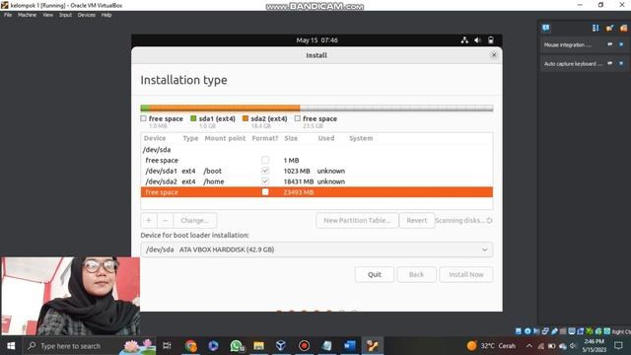
Task: Open File Explorer from the taskbar
Action: pyautogui.click(x=258, y=346)
